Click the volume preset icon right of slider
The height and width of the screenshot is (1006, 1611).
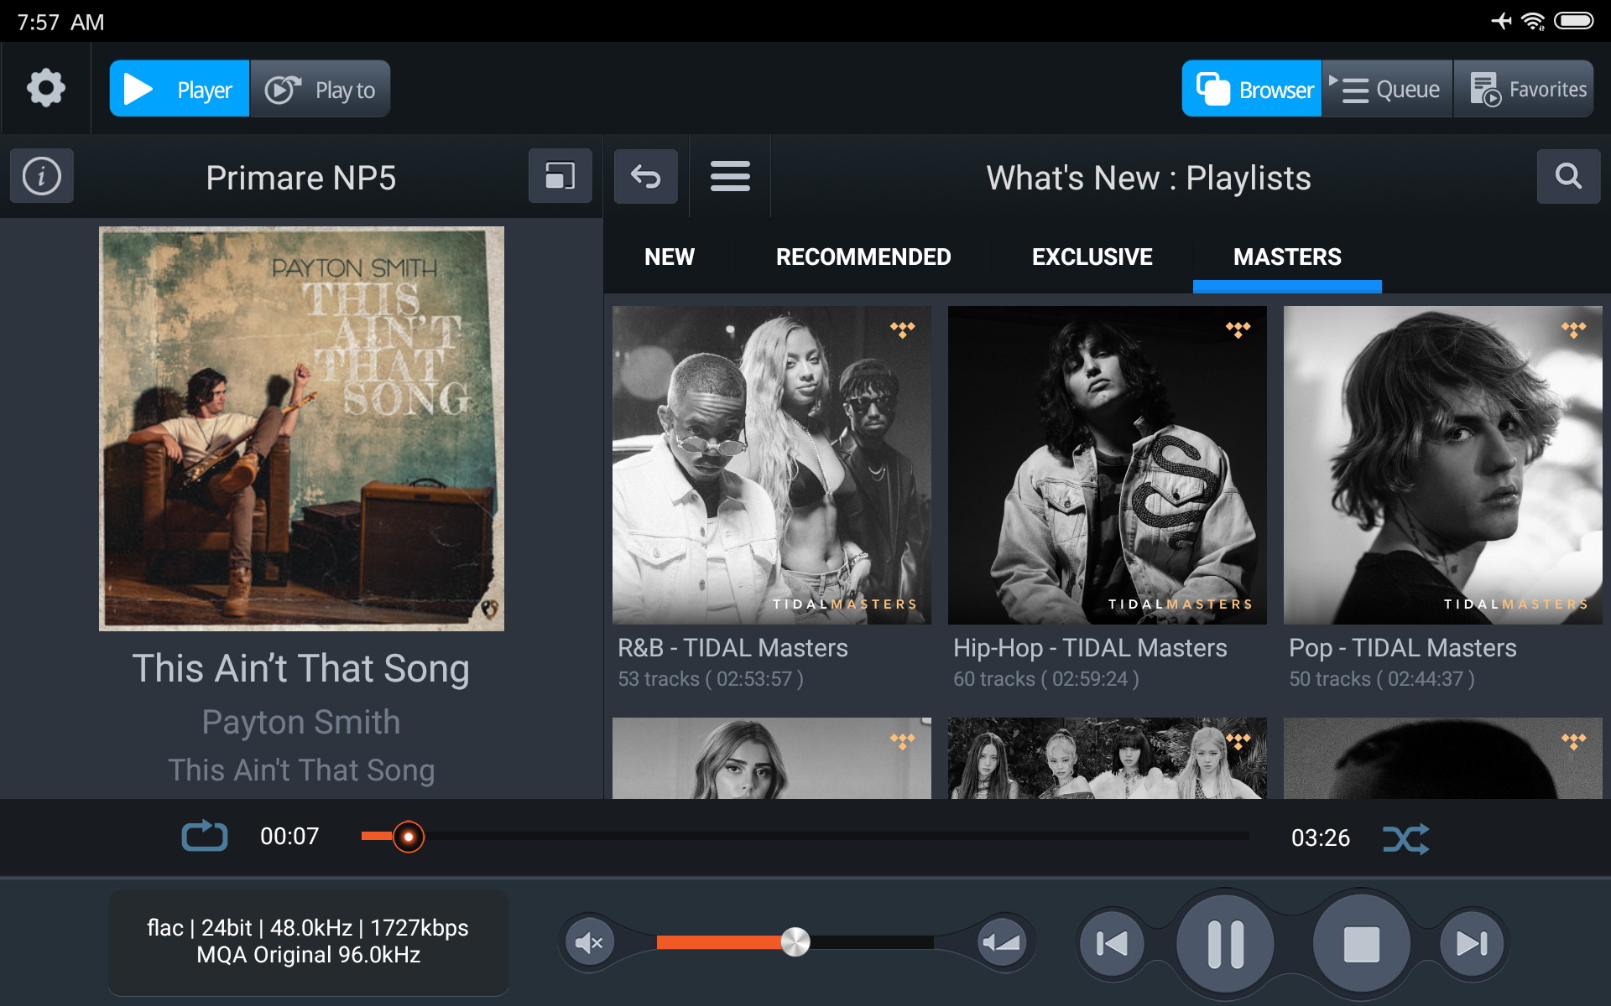[x=1002, y=943]
